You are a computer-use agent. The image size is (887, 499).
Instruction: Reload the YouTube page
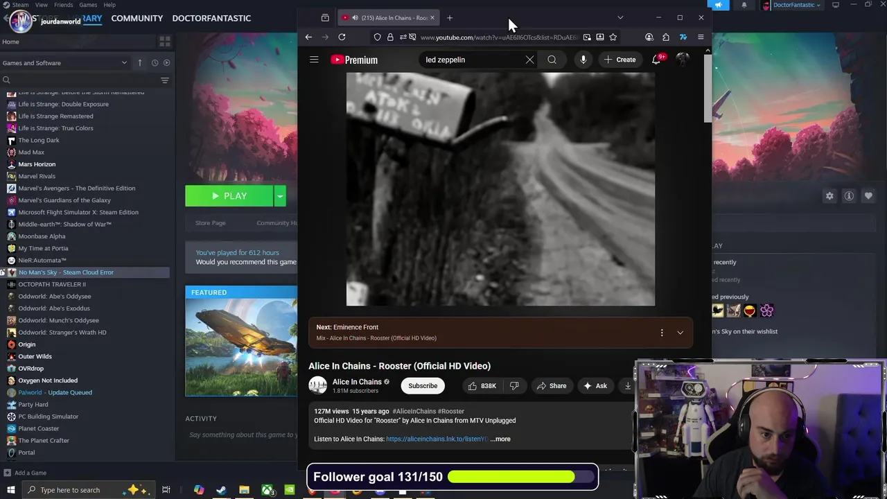pyautogui.click(x=342, y=37)
